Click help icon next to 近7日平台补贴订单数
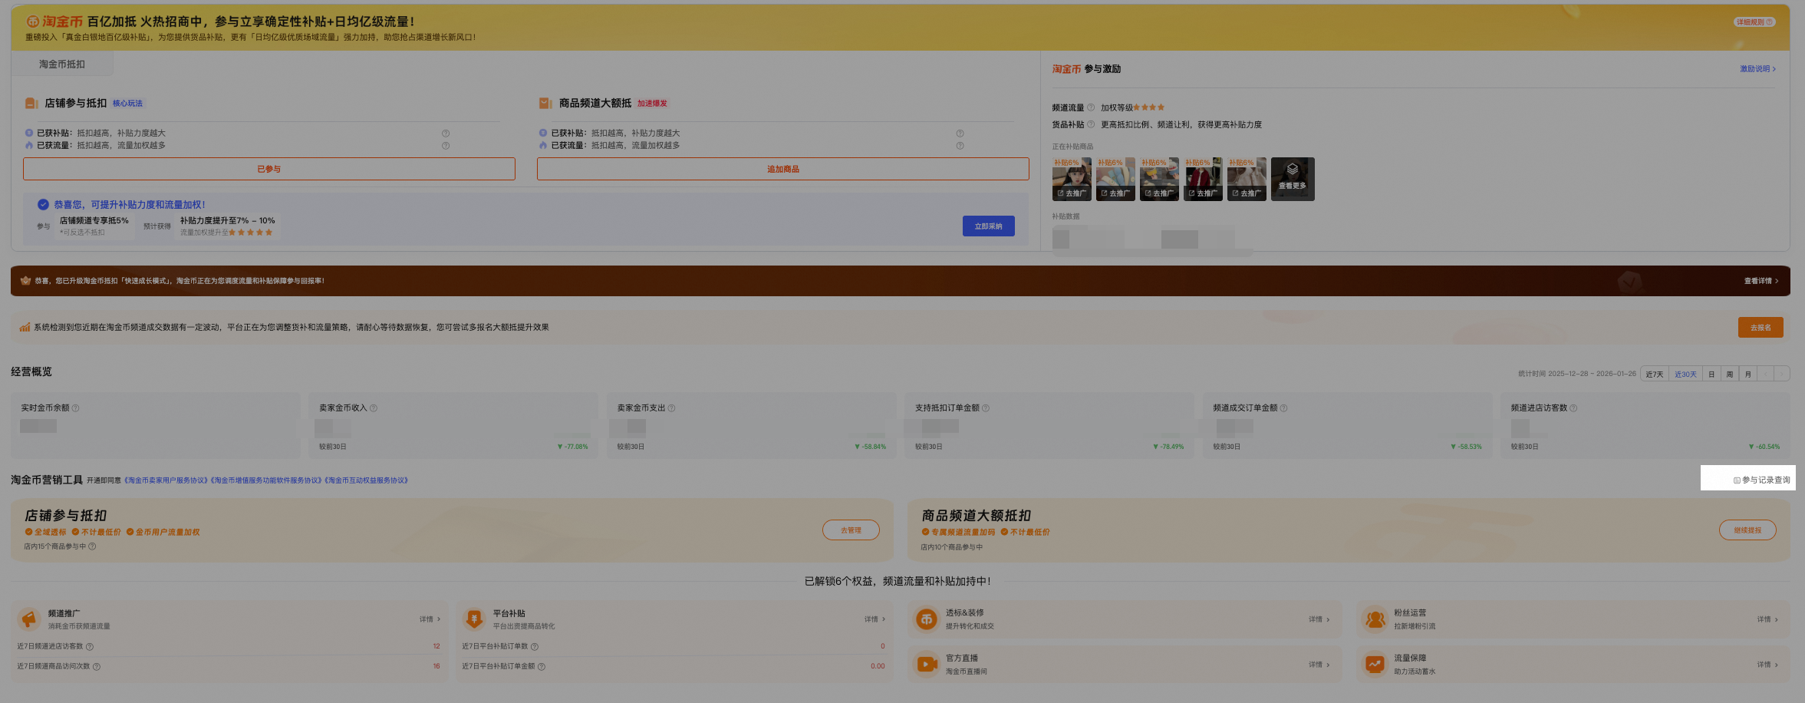 [535, 647]
